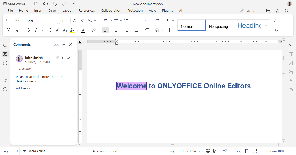296x155 pixels.
Task: Decrease the paragraph indent
Action: click(137, 21)
